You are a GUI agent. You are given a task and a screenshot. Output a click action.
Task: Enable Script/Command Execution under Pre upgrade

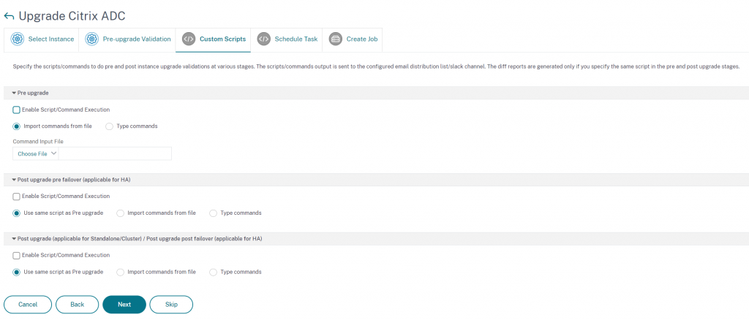tap(16, 110)
